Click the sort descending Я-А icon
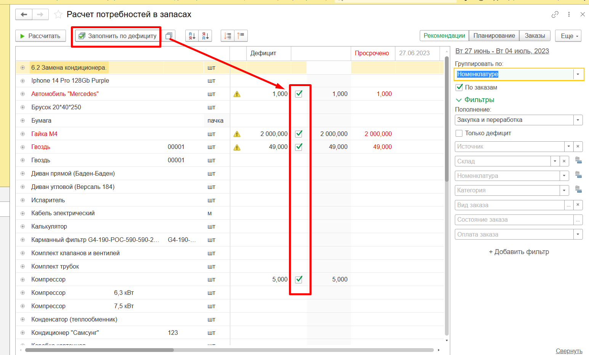 pyautogui.click(x=205, y=36)
